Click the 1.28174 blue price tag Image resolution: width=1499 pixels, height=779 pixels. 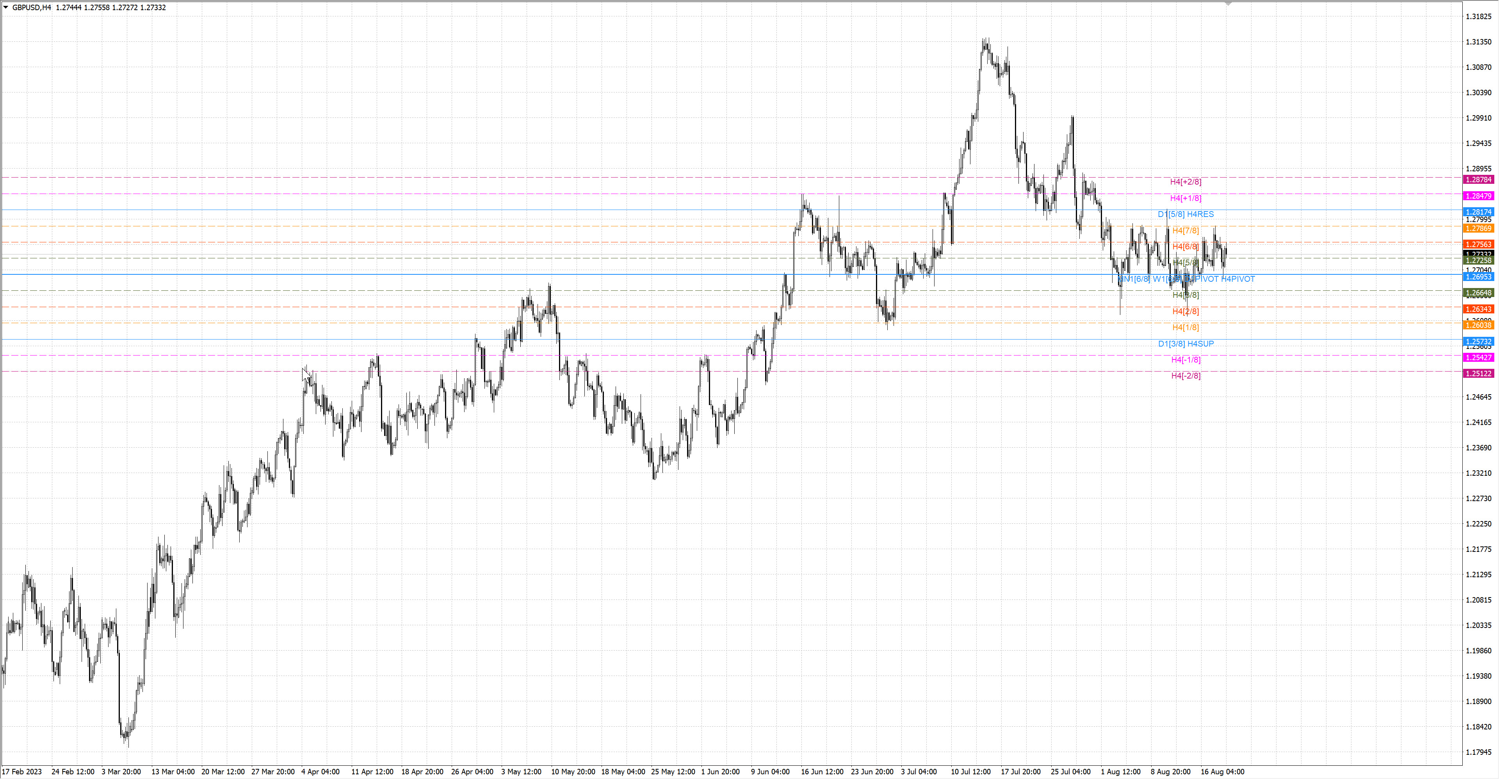(1478, 212)
